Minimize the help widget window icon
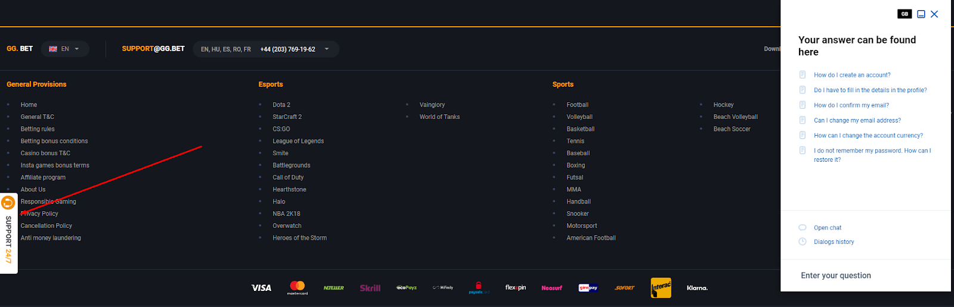Image resolution: width=954 pixels, height=307 pixels. pyautogui.click(x=921, y=14)
